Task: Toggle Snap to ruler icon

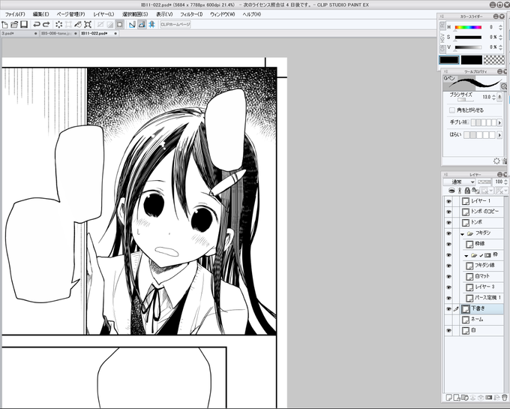Action: (132, 25)
